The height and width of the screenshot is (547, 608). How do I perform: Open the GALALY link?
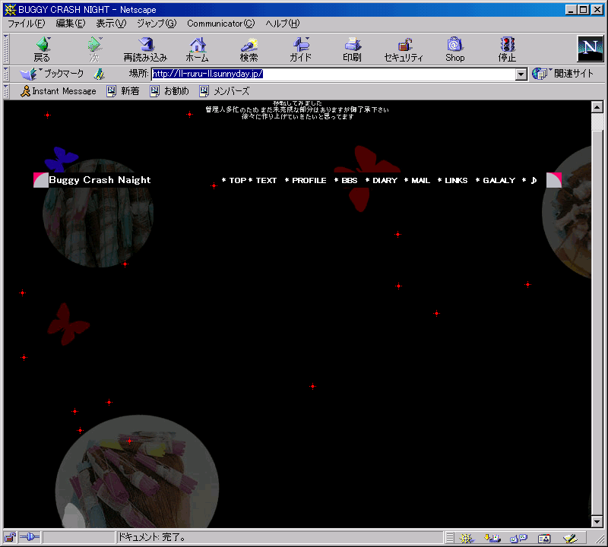coord(499,180)
